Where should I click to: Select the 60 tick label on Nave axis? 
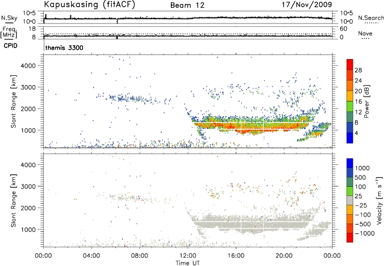(x=343, y=29)
